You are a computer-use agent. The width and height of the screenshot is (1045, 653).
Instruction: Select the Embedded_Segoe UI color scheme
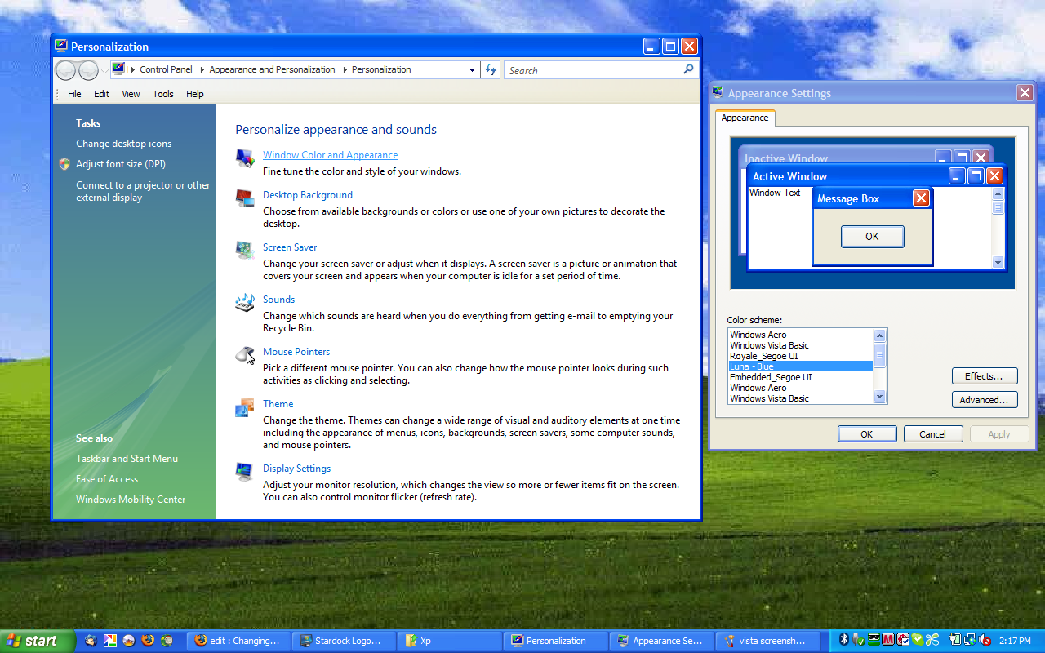pyautogui.click(x=800, y=377)
